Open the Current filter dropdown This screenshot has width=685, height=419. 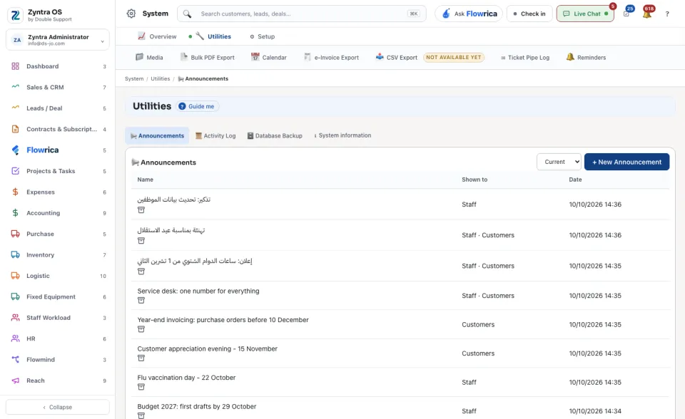[559, 162]
